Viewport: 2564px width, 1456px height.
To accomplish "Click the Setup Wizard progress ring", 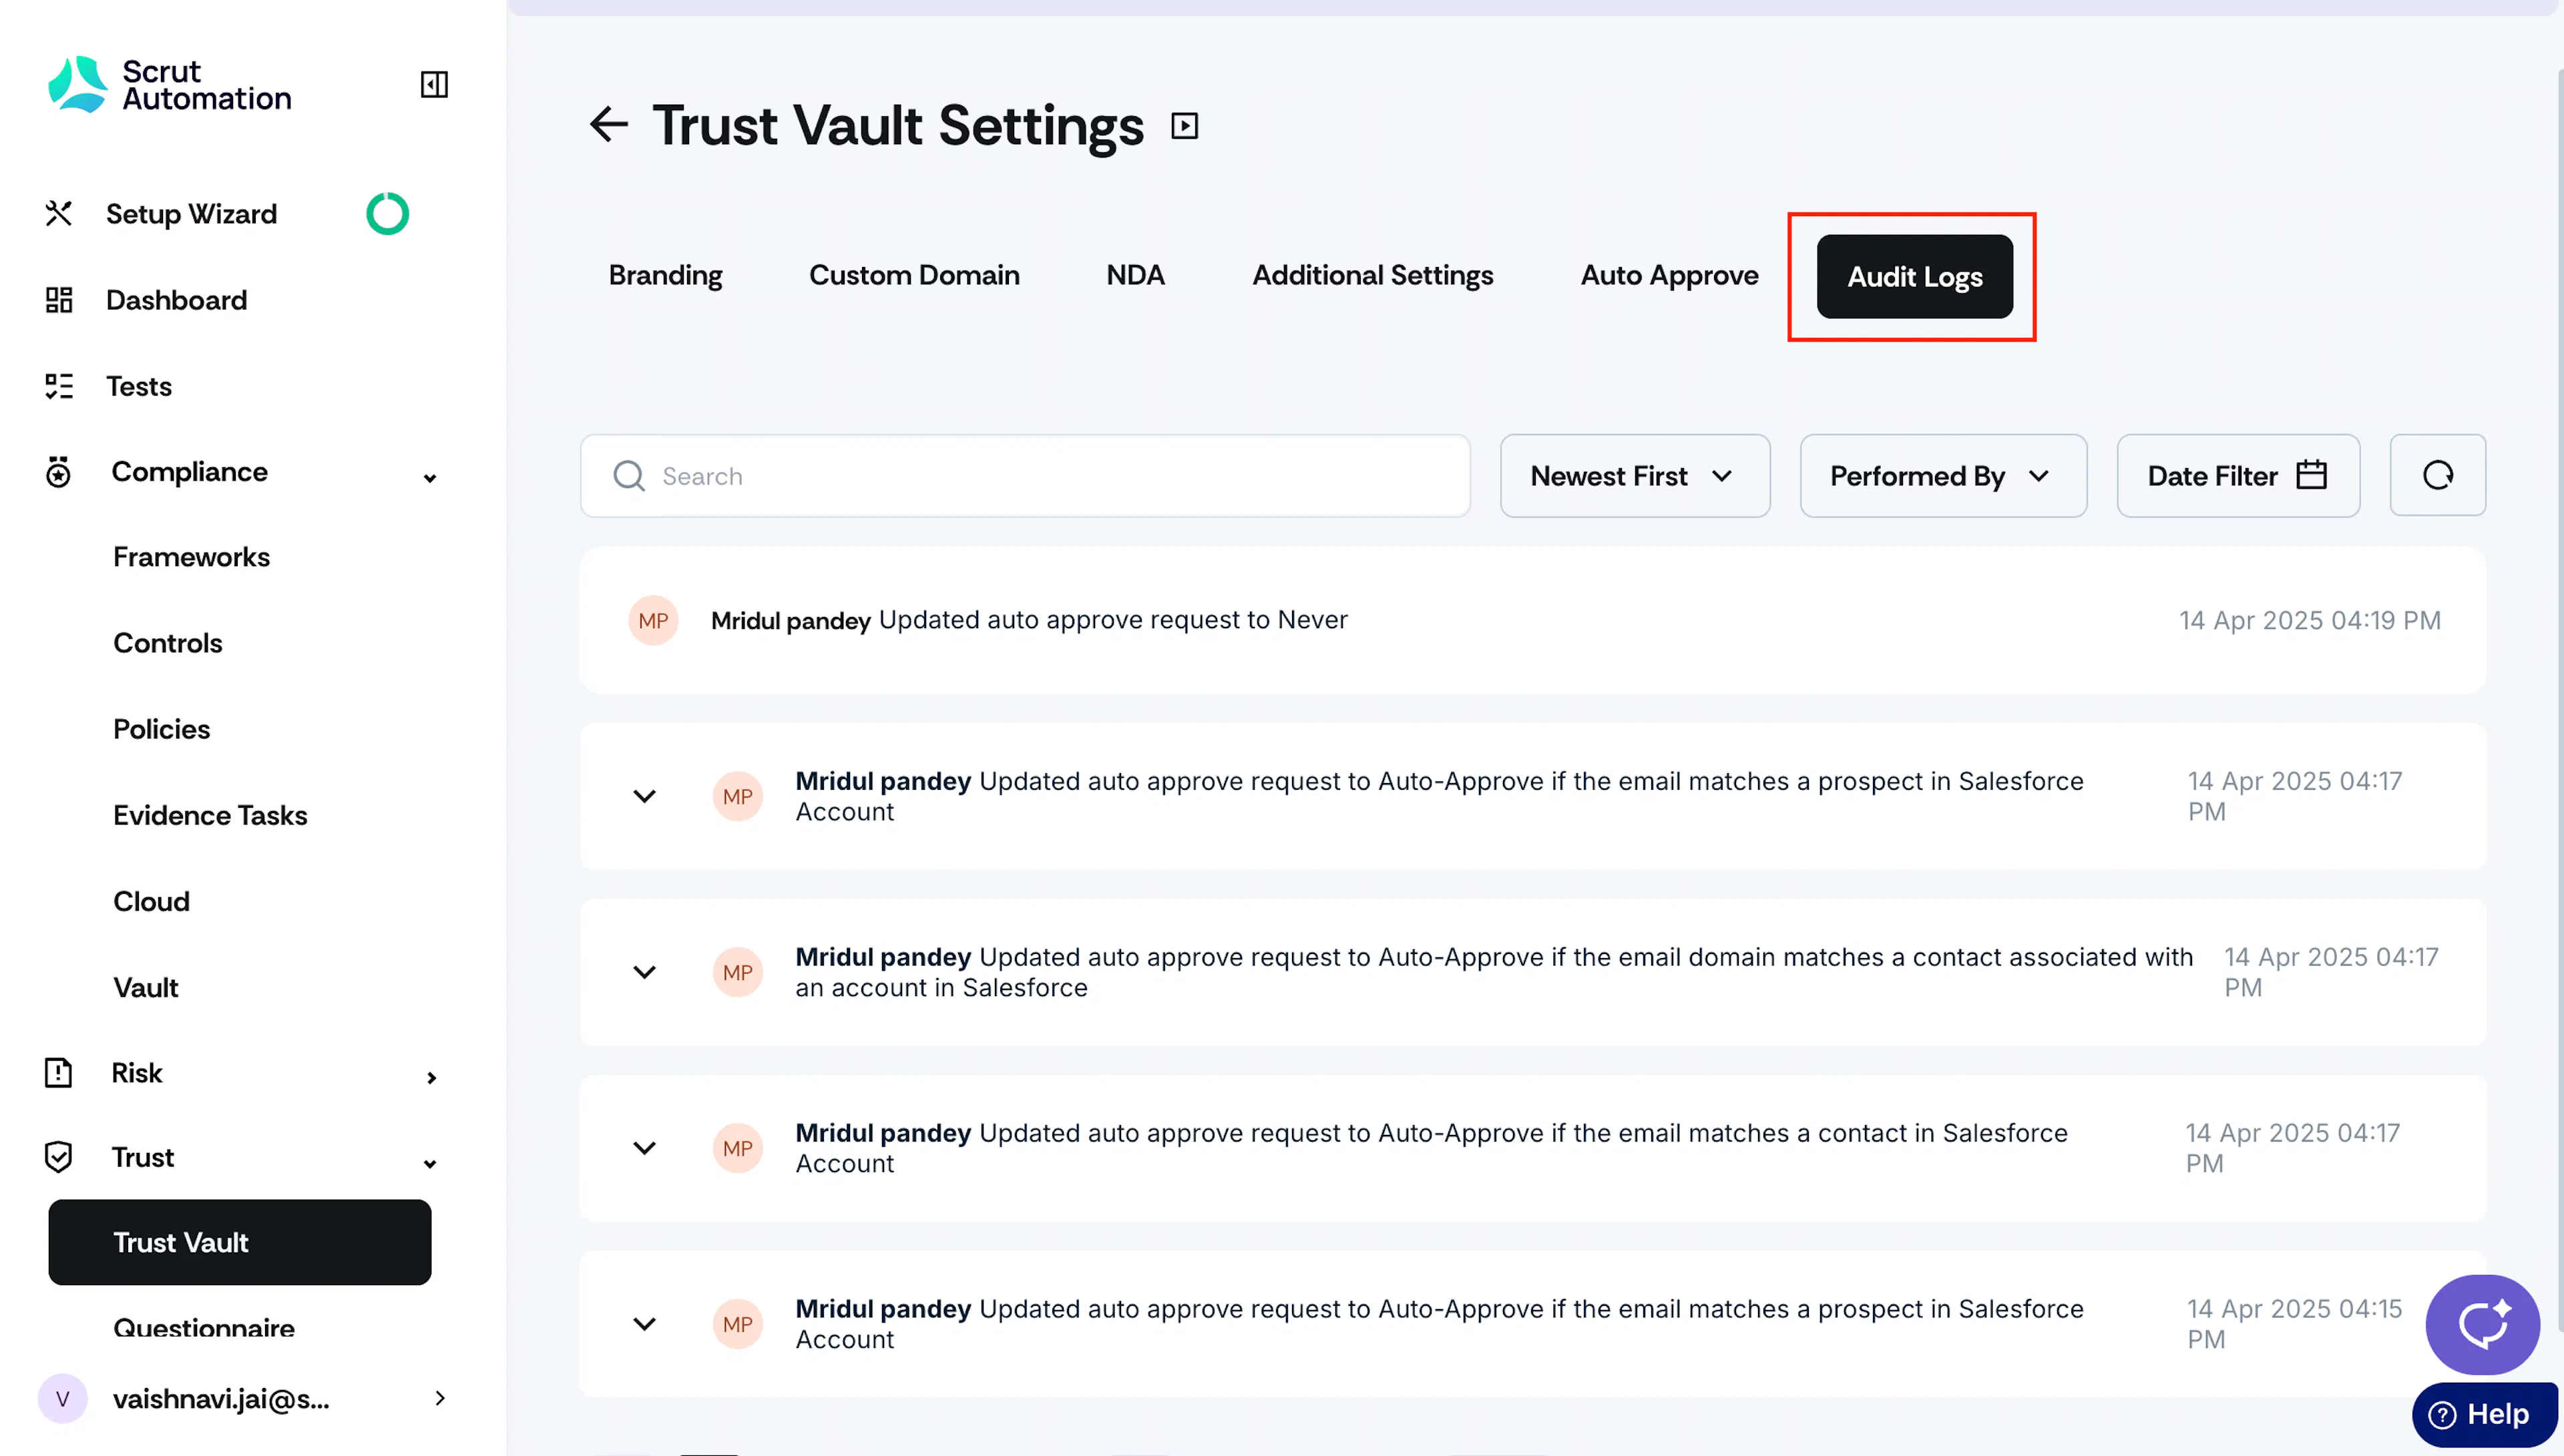I will (387, 214).
